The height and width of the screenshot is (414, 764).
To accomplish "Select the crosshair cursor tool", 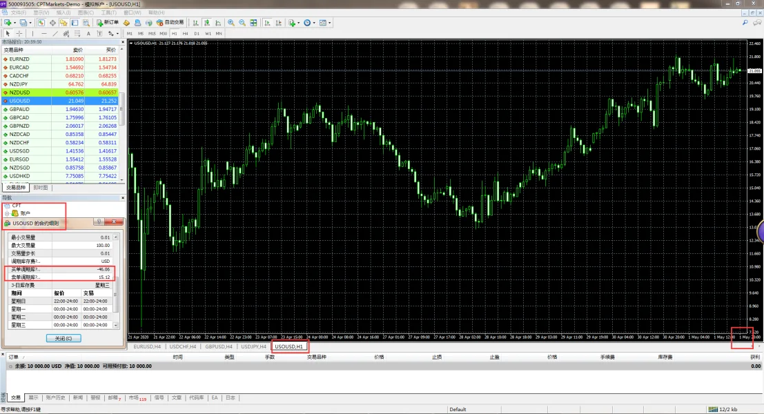I will [x=19, y=33].
